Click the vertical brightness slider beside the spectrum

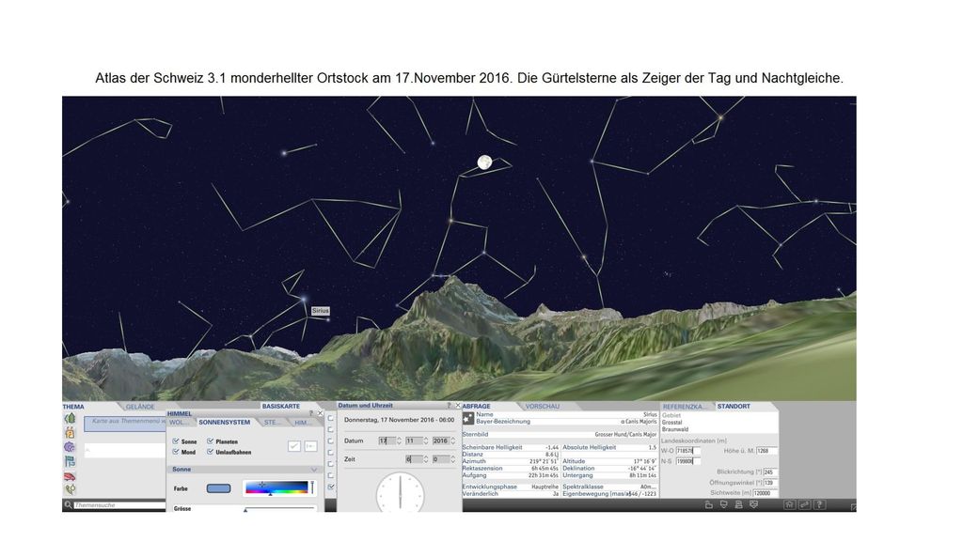coord(312,487)
